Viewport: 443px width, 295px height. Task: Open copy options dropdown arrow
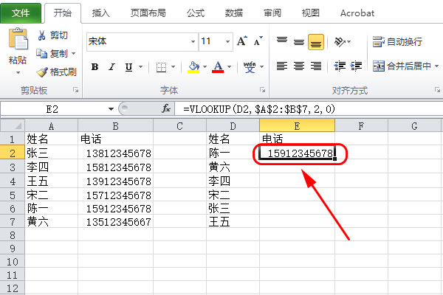pos(74,53)
